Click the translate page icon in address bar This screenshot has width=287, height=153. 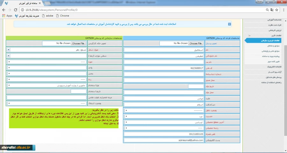pos(271,10)
